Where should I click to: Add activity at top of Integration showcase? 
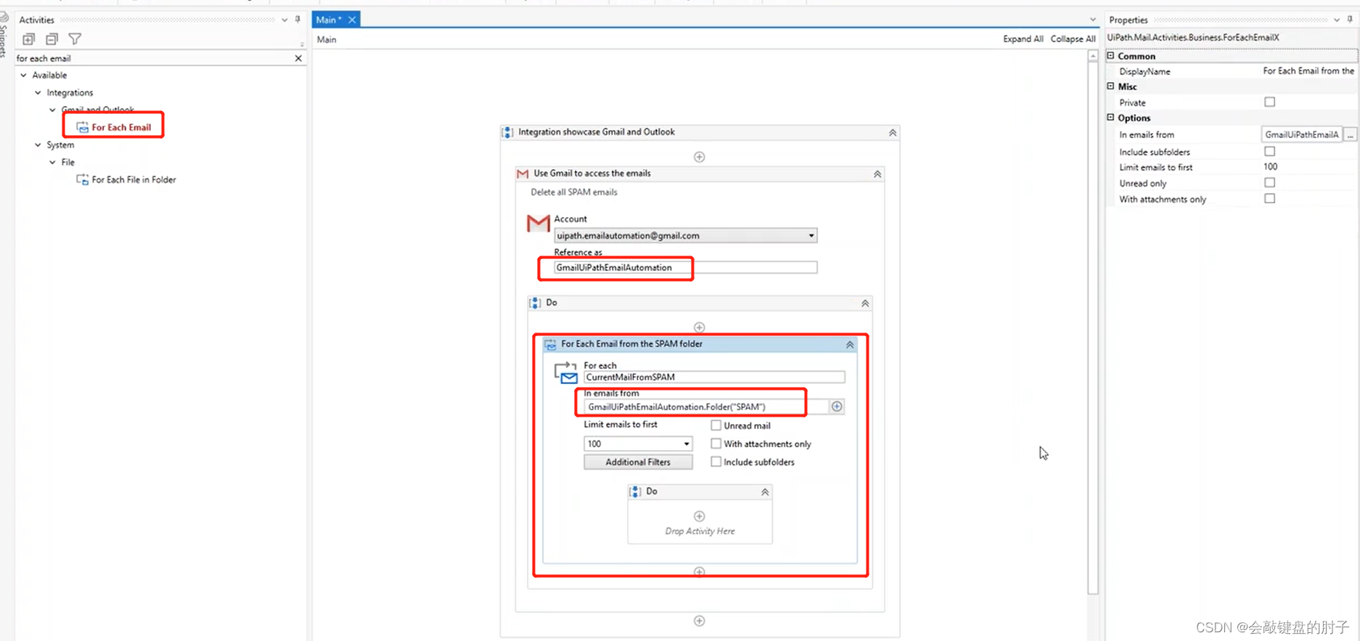pos(700,157)
